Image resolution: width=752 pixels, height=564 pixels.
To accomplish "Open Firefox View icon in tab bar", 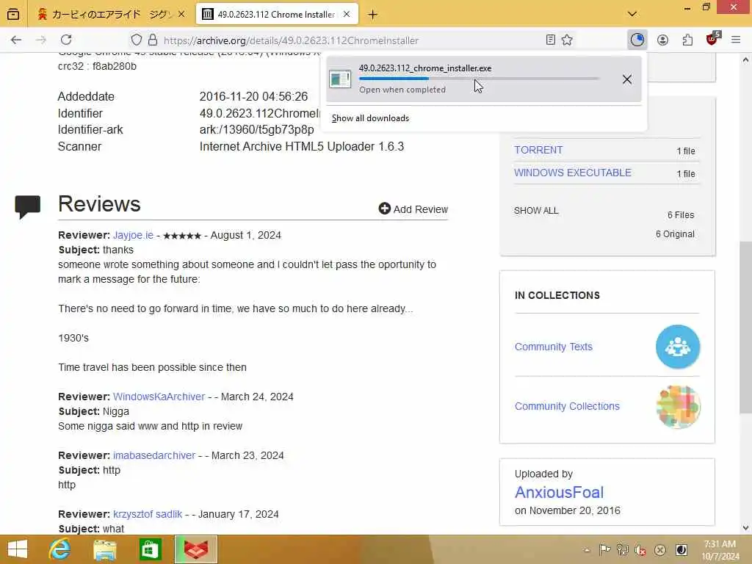I will 13,14.
